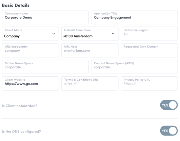The height and width of the screenshot is (141, 180).
Task: Toggle the Is the DNS configured switch
Action: [x=169, y=131]
